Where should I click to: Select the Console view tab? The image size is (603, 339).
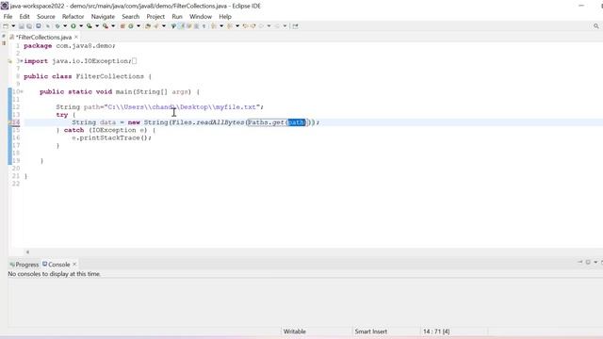pyautogui.click(x=57, y=265)
